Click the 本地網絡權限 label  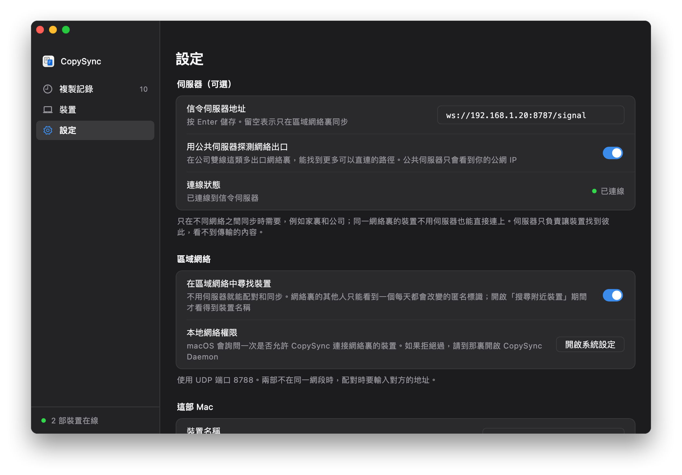212,333
